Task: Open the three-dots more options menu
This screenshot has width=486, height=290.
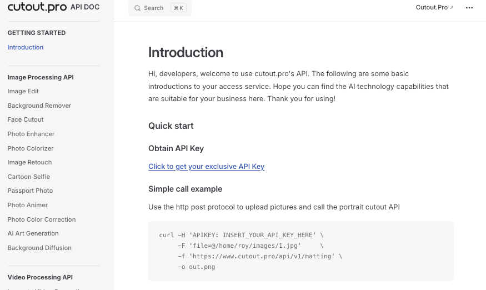Action: (469, 8)
